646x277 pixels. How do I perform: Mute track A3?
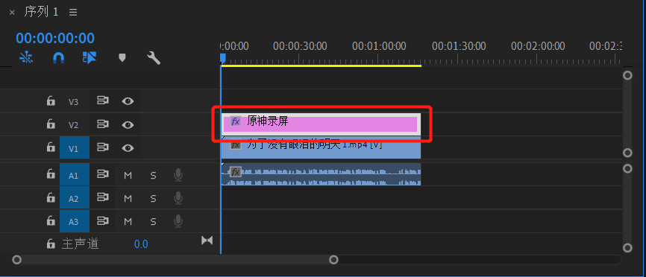coord(128,223)
